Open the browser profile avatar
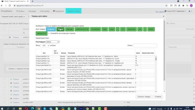195x110 pixels. click(x=191, y=5)
